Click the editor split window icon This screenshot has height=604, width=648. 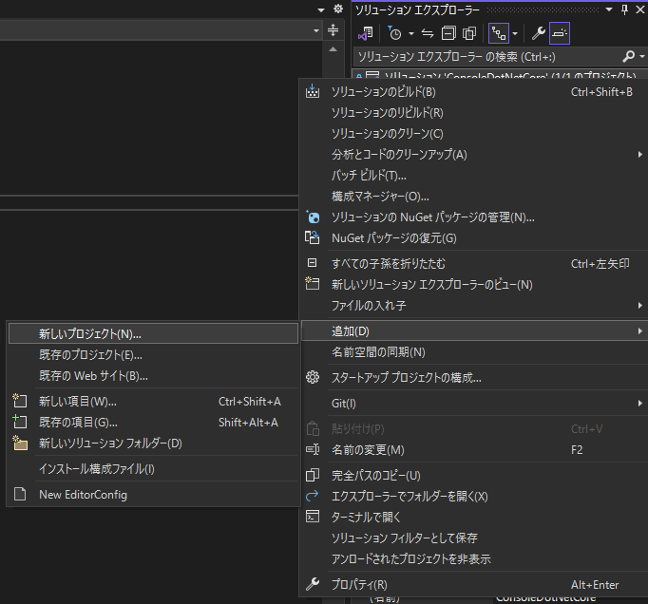point(333,30)
